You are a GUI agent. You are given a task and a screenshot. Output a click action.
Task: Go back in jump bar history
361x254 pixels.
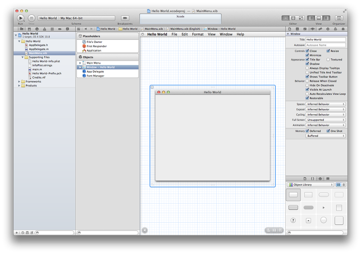(x=86, y=29)
